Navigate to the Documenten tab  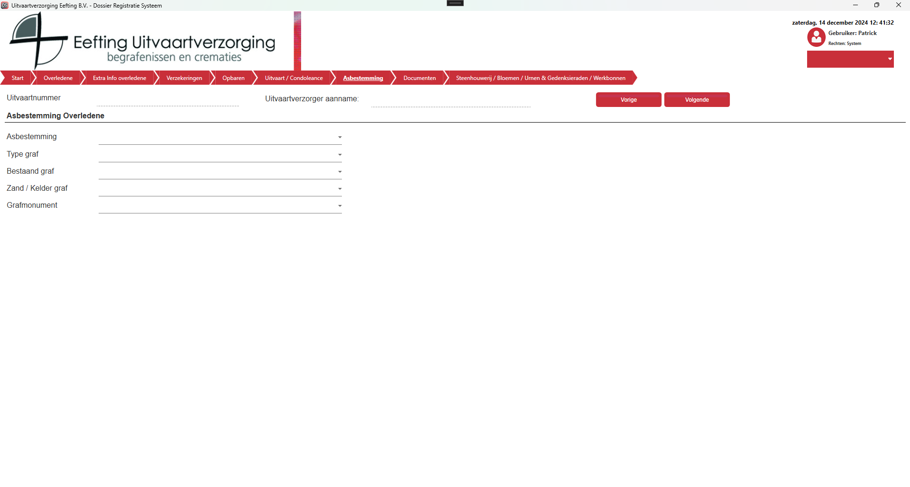click(419, 78)
